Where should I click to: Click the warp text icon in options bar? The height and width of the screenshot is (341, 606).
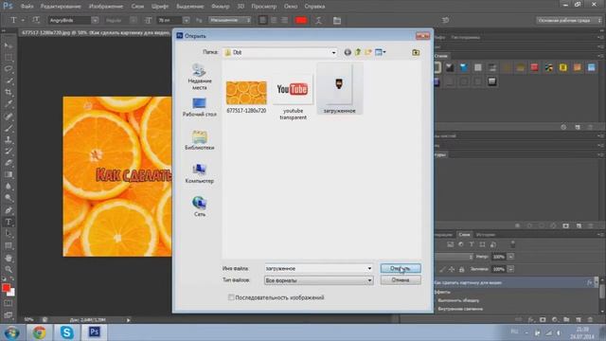(318, 21)
